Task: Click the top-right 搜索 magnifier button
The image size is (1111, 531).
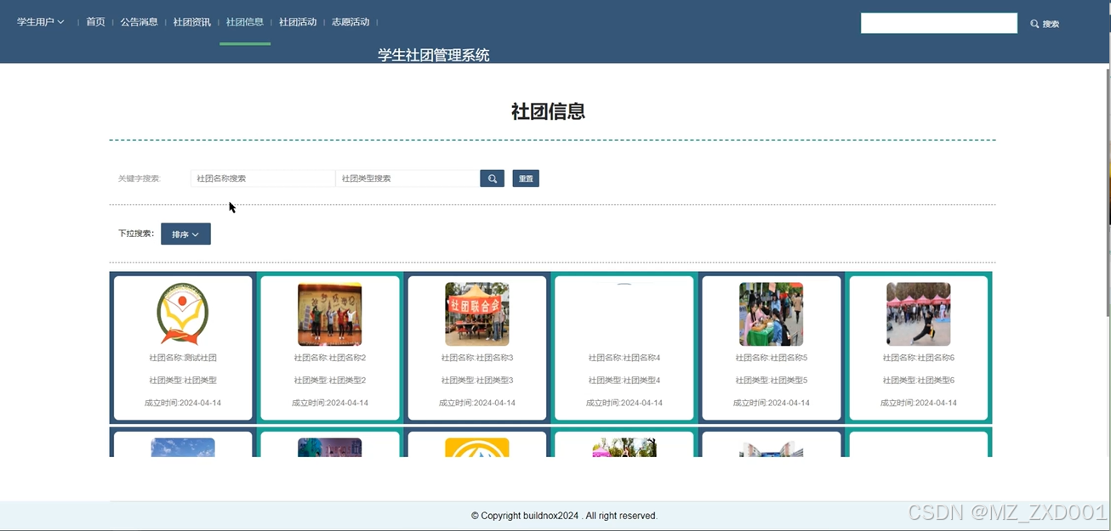Action: click(x=1045, y=24)
